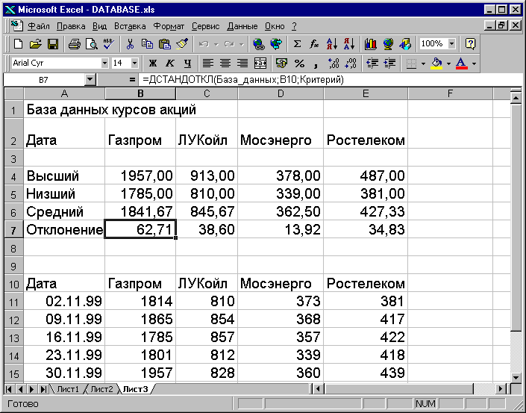Select cell with value 1957,00

click(140, 176)
